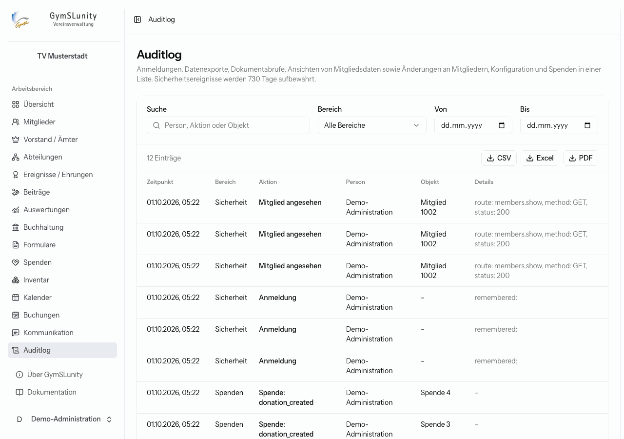The image size is (624, 439).
Task: Click the Aktion column header
Action: point(268,182)
